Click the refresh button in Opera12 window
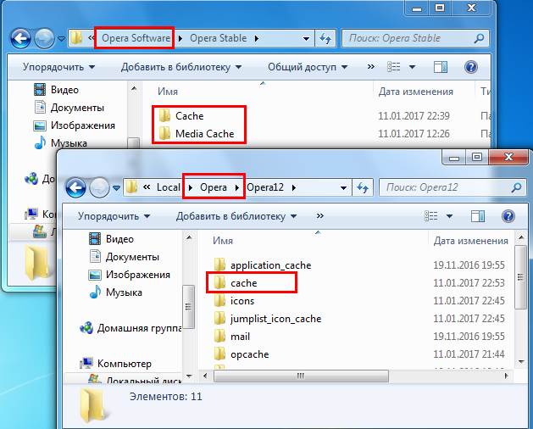The height and width of the screenshot is (429, 533). click(363, 187)
